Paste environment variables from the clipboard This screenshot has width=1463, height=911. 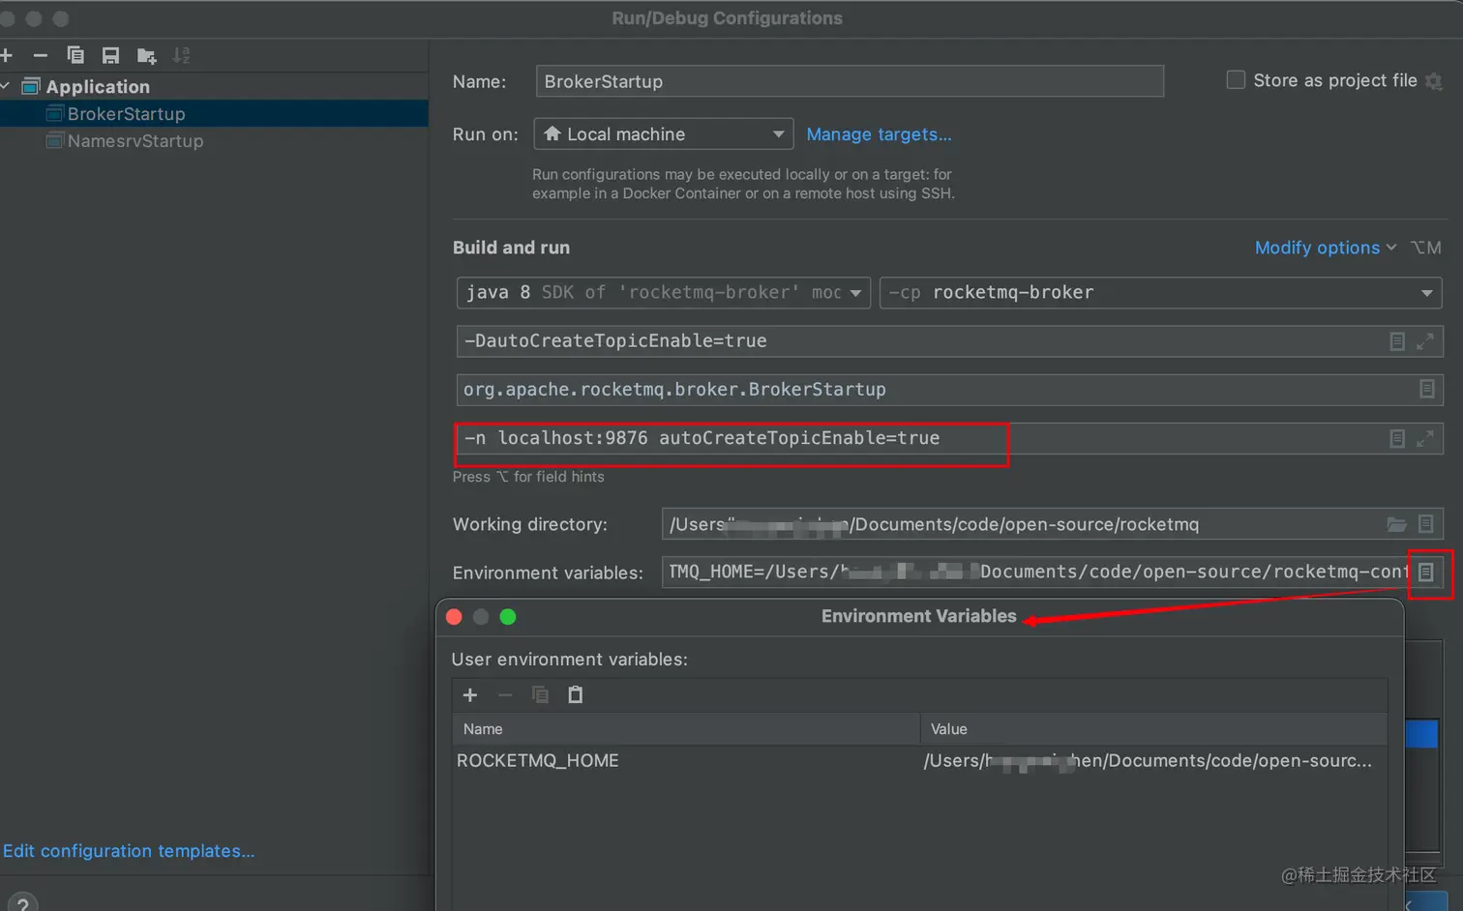pyautogui.click(x=575, y=695)
